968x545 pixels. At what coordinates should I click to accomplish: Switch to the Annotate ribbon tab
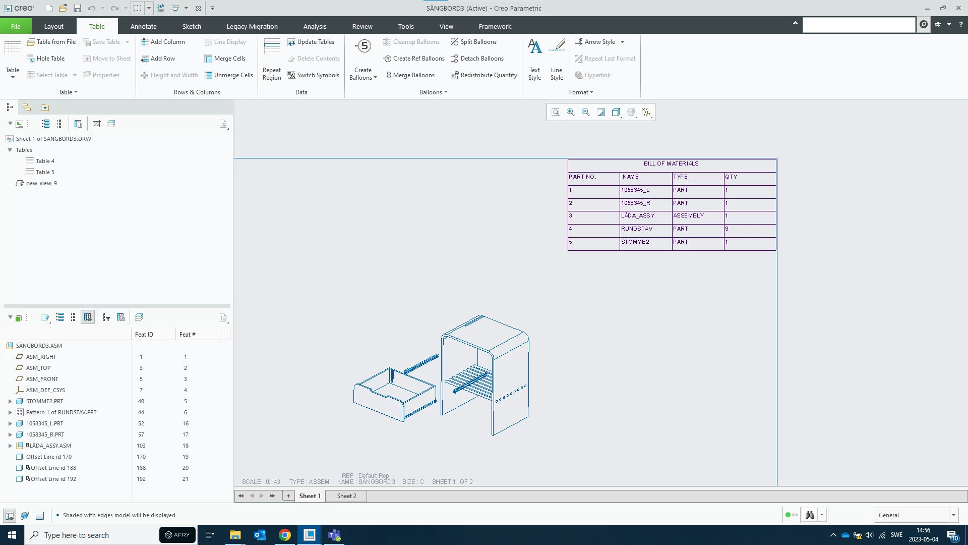[x=143, y=26]
